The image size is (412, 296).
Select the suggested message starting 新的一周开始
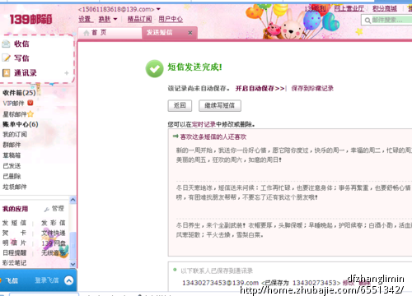[294, 155]
